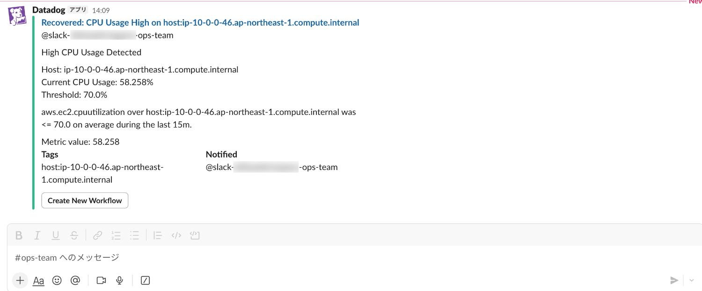Mention someone with the @ icon
Image resolution: width=702 pixels, height=291 pixels.
[x=75, y=280]
